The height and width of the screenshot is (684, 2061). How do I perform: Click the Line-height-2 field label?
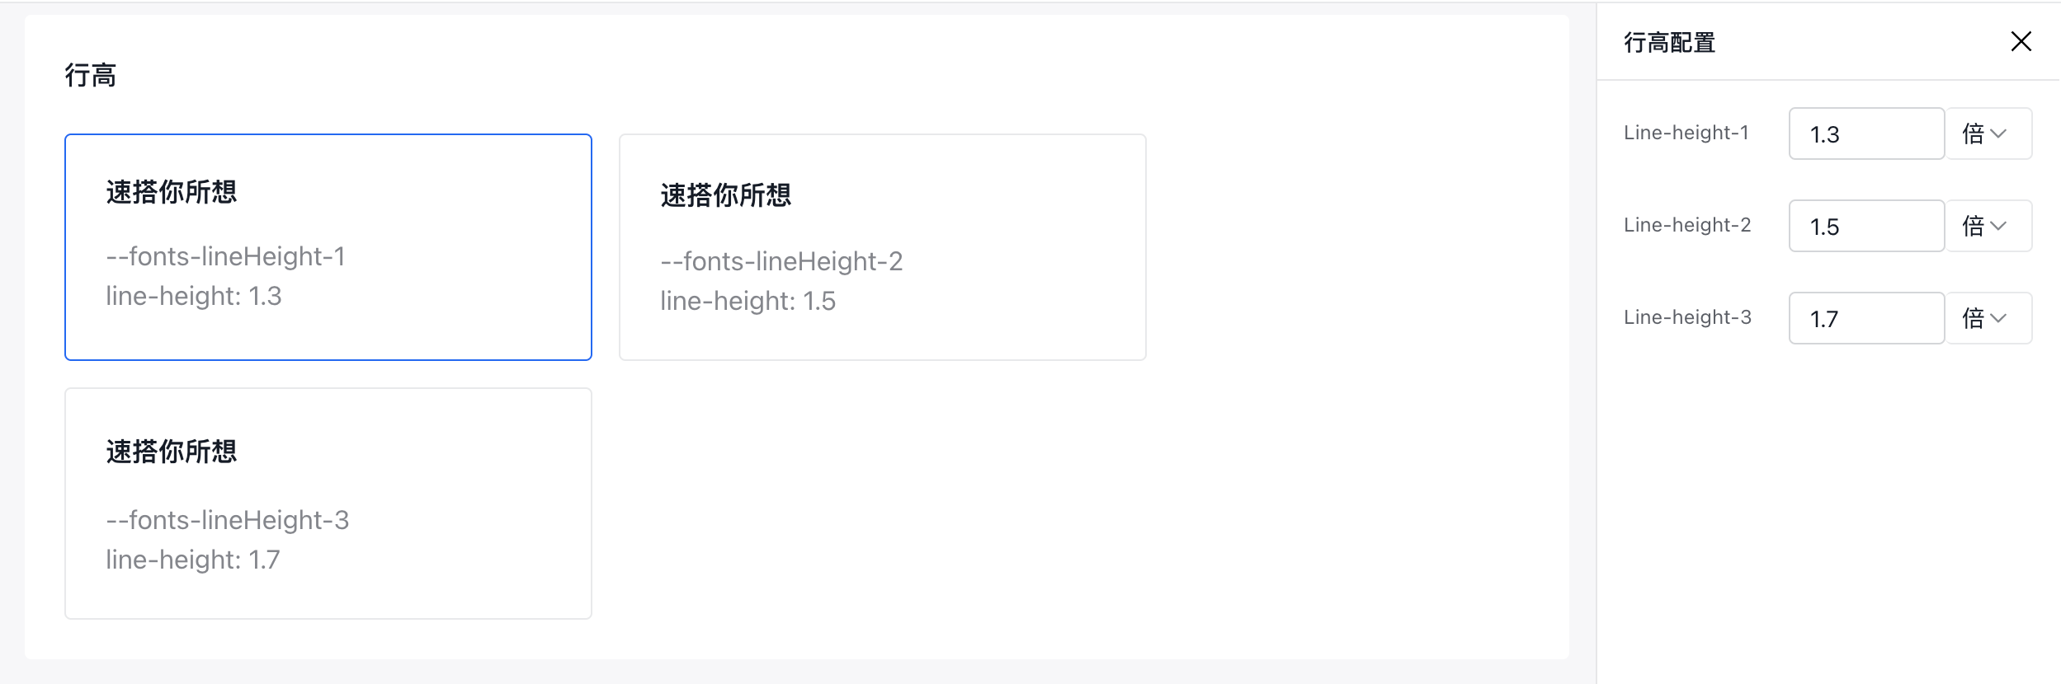(x=1686, y=225)
